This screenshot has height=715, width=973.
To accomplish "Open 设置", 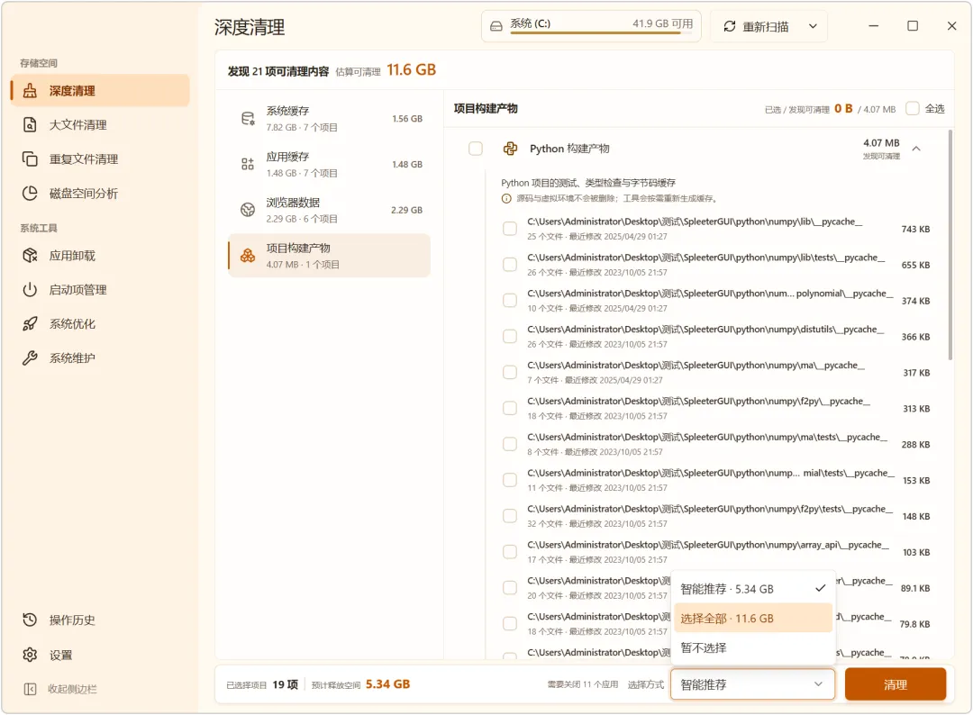I will click(x=100, y=655).
